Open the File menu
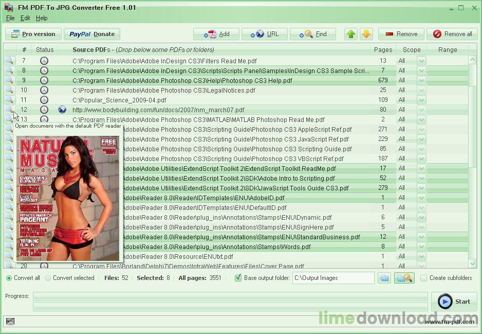Image resolution: width=482 pixels, height=334 pixels. [10, 18]
